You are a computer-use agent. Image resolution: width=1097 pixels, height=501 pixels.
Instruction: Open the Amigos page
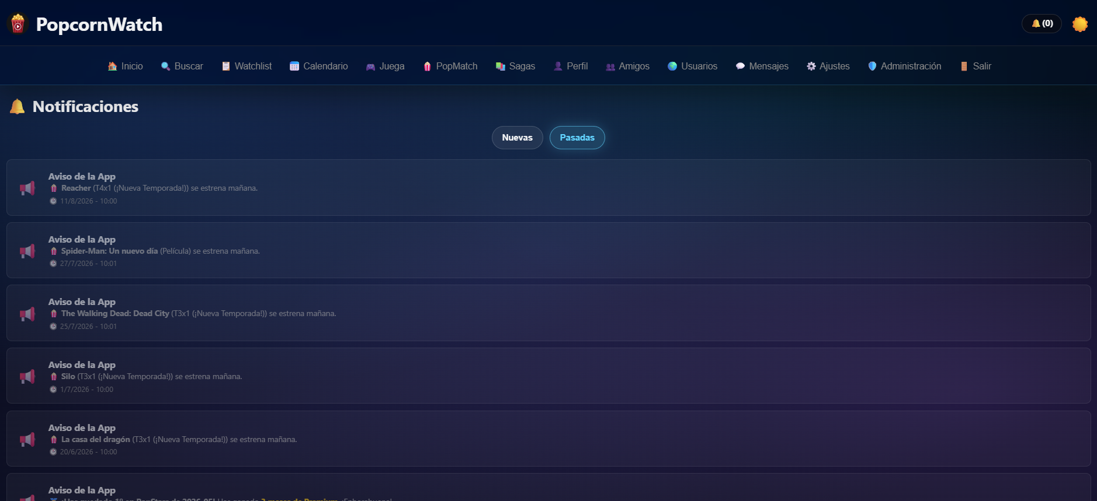[x=627, y=66]
